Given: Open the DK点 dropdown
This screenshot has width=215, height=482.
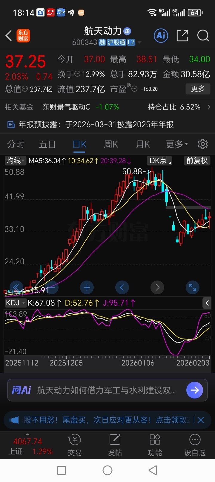Looking at the screenshot, I should 159,161.
